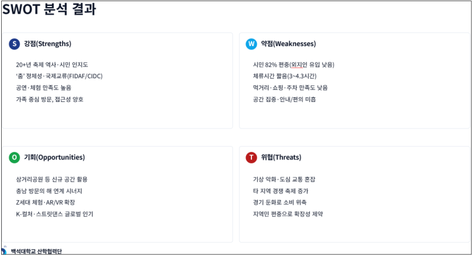Click the K-컬처·스트릿댄스 글로벌 인기 line
The height and width of the screenshot is (255, 472).
[x=55, y=214]
